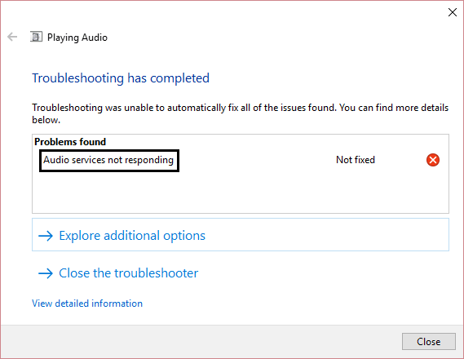Click the 'Troubleshooting was unable' description sentence
The image size is (464, 359).
240,113
